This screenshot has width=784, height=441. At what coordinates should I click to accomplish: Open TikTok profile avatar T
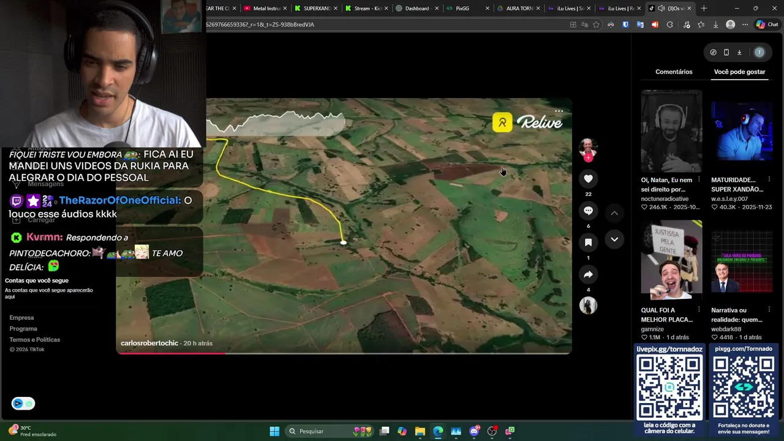759,53
